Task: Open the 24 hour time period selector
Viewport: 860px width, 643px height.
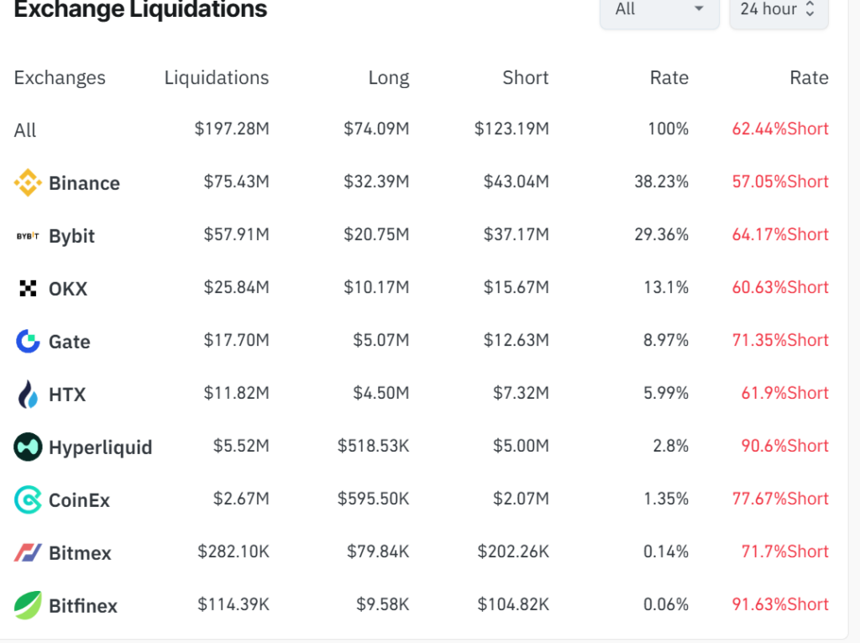Action: [x=773, y=8]
